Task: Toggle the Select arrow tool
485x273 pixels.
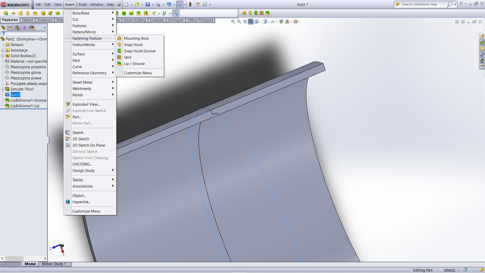Action: pos(179,4)
